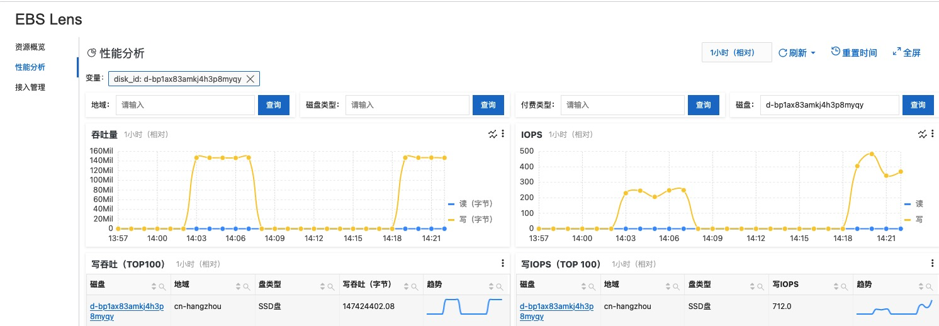This screenshot has height=326, width=939.
Task: Focus the 磁盘类型 input field
Action: [x=407, y=105]
